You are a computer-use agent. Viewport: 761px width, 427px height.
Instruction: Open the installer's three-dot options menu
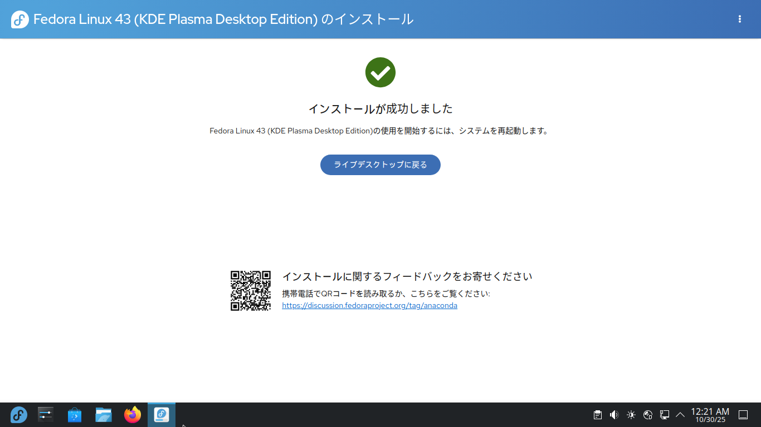740,19
